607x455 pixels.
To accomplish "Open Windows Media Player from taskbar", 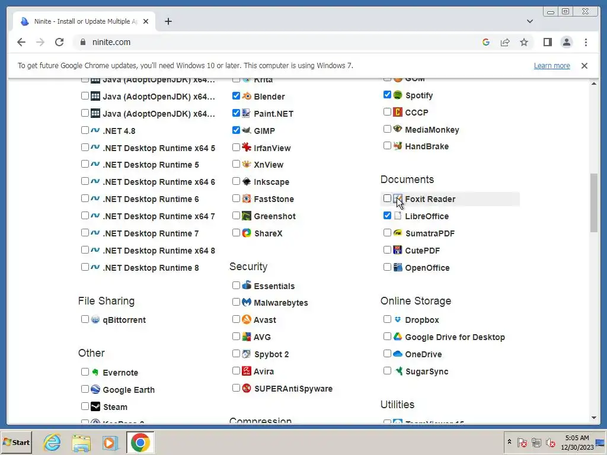I will pos(110,442).
